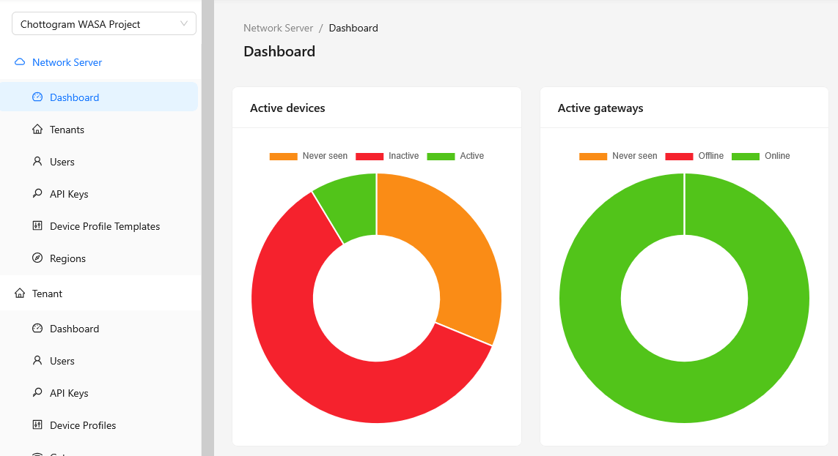This screenshot has width=838, height=456.
Task: Toggle the Online legend entry in Active gateways
Action: [x=760, y=156]
